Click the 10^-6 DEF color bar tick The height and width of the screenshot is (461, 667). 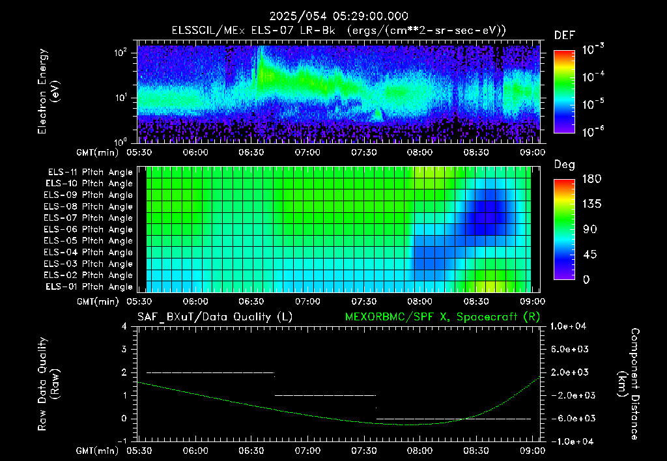(593, 132)
